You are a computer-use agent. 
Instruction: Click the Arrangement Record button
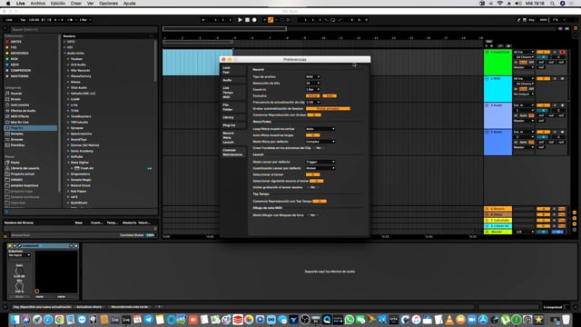[254, 20]
